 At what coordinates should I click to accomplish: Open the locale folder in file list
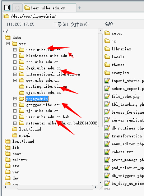click(x=118, y=57)
